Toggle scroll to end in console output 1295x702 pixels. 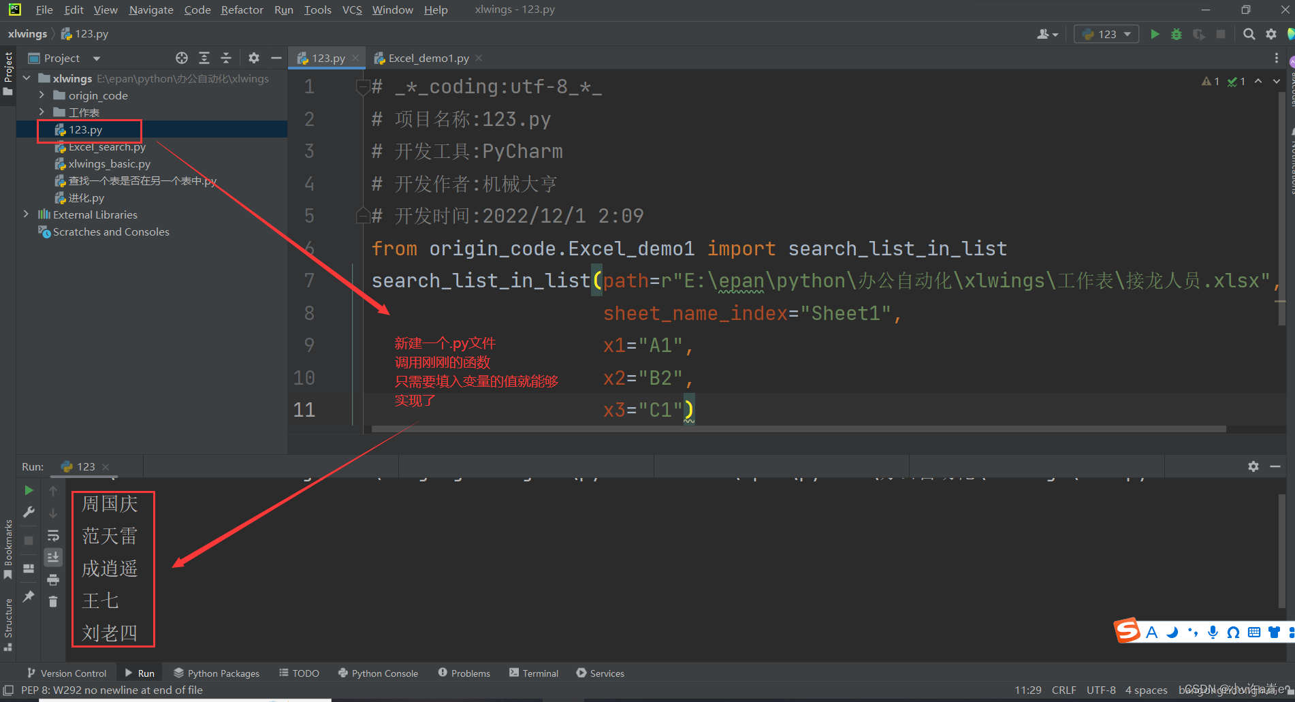(x=53, y=557)
